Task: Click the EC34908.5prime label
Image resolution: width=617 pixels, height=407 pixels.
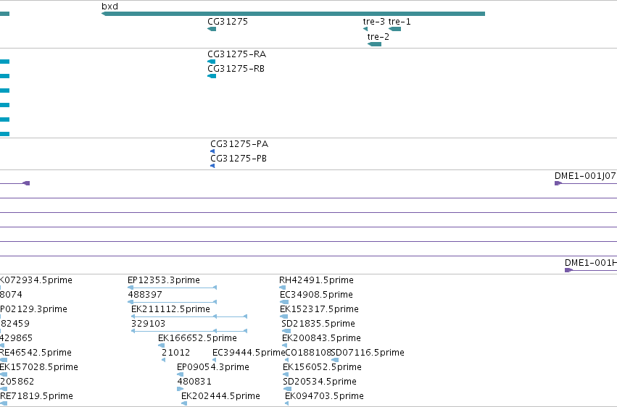Action: coord(316,295)
